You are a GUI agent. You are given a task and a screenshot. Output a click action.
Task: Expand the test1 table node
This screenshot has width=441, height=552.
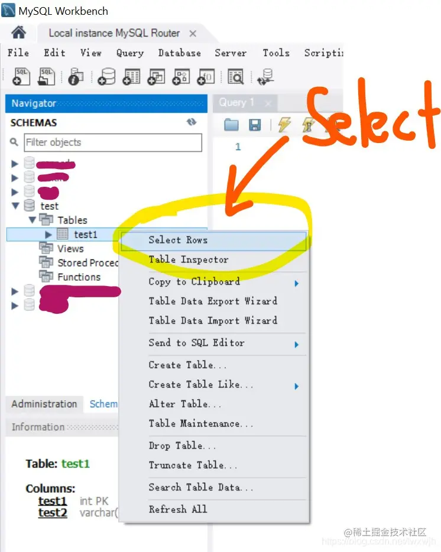click(x=48, y=235)
